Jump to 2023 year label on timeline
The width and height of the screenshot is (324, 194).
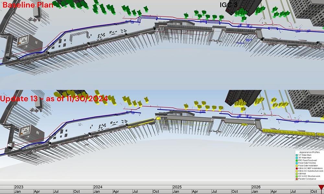19,187
